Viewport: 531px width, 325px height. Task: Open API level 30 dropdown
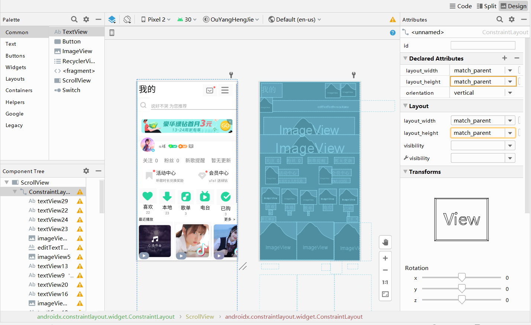pyautogui.click(x=187, y=19)
